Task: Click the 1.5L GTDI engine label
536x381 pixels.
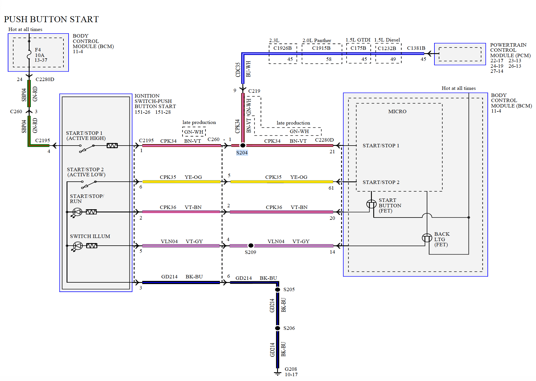Action: [x=358, y=40]
